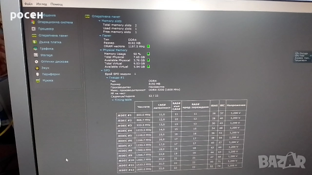The image size is (312, 175).
Task: Toggle green indicator next to Available Physical
Action: [148, 60]
